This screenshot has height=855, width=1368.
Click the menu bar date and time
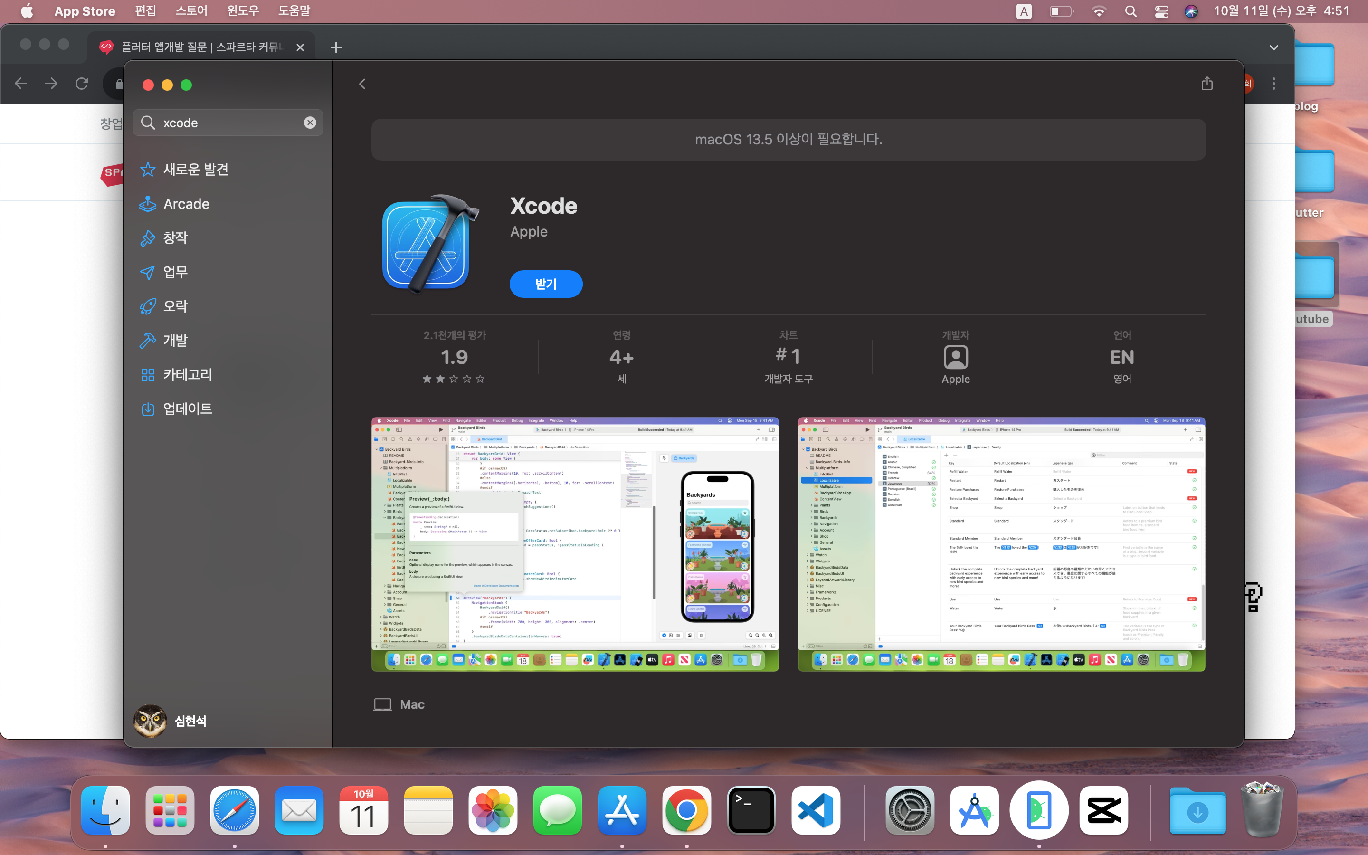(1282, 11)
